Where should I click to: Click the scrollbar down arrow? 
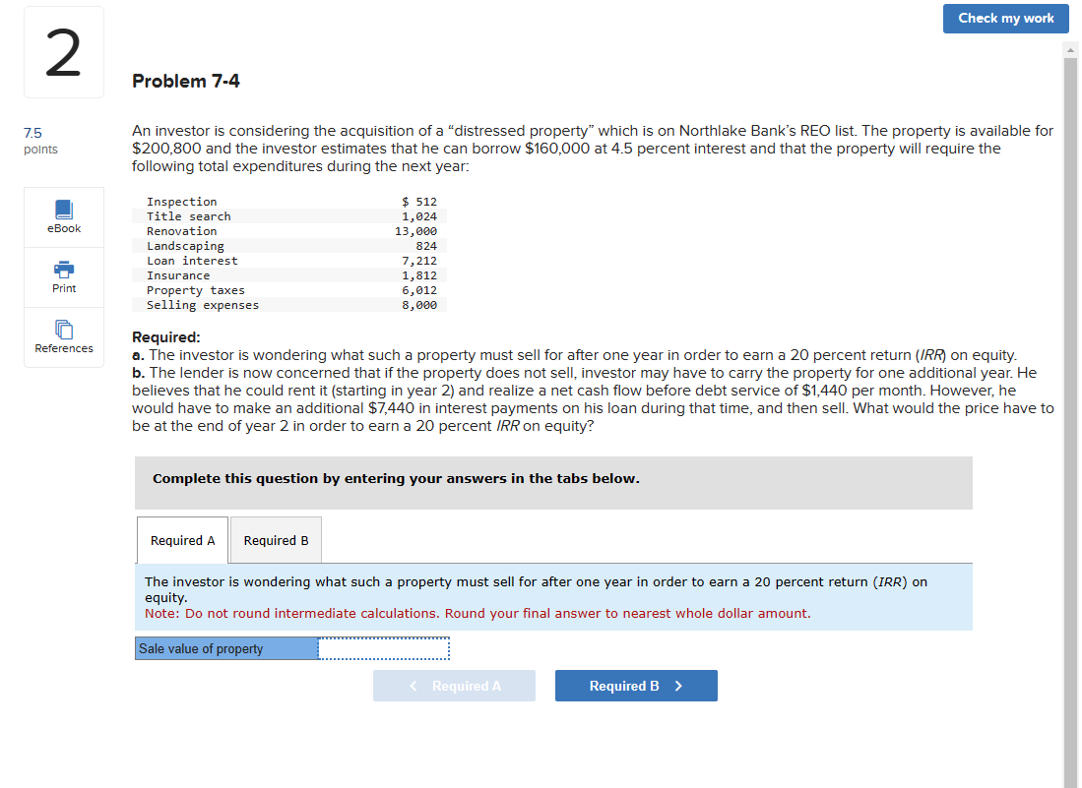[1070, 780]
